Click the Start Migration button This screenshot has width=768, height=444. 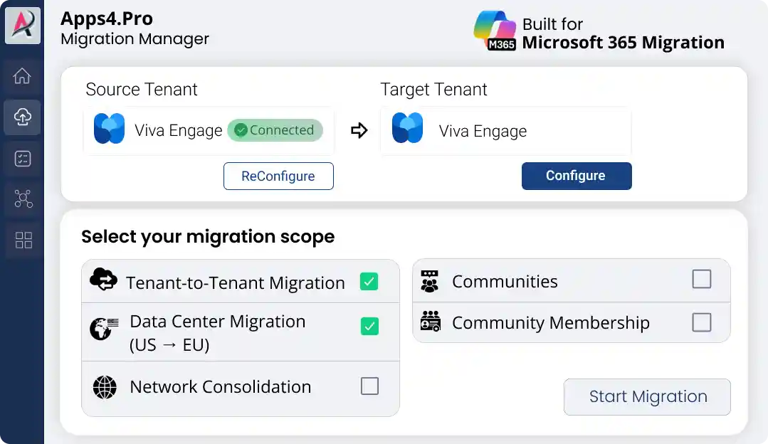pos(647,396)
